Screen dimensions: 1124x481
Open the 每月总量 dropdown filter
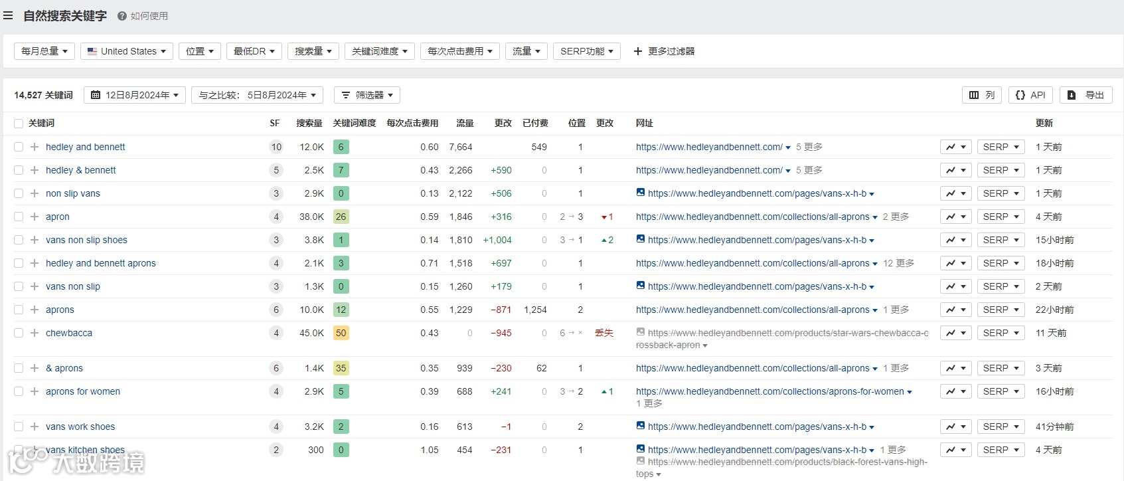point(44,51)
